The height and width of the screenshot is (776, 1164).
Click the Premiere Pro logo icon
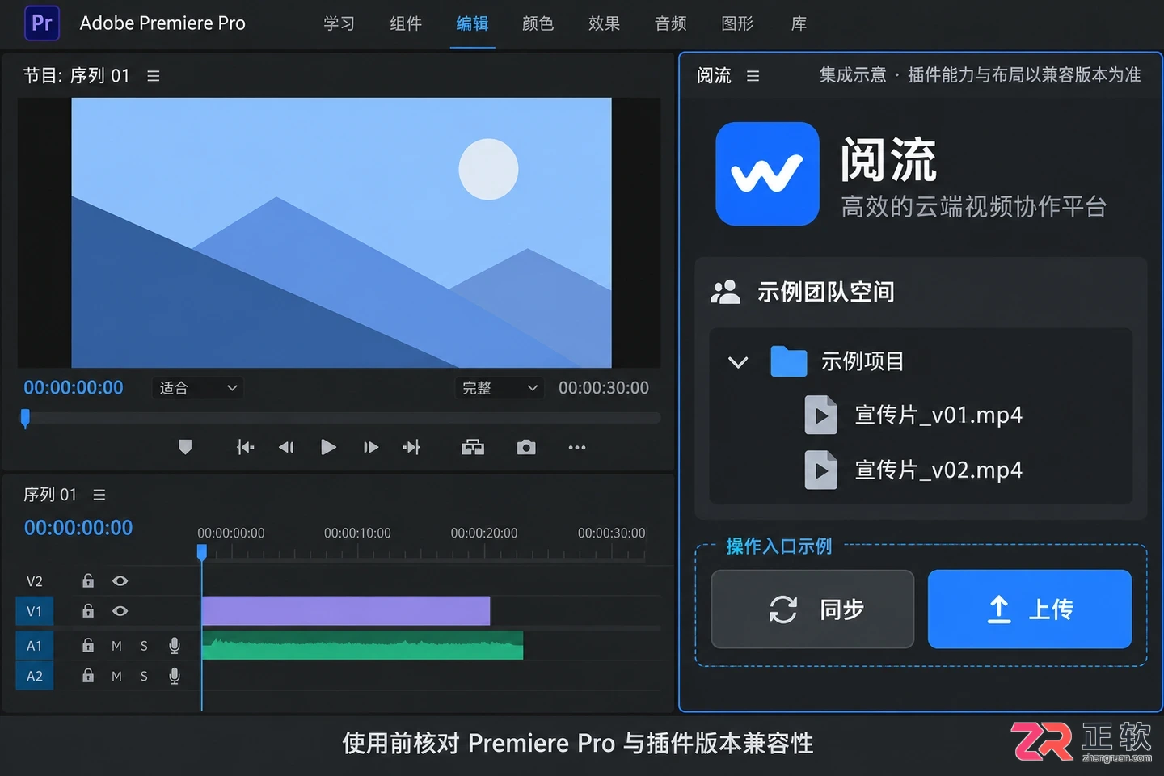(42, 23)
